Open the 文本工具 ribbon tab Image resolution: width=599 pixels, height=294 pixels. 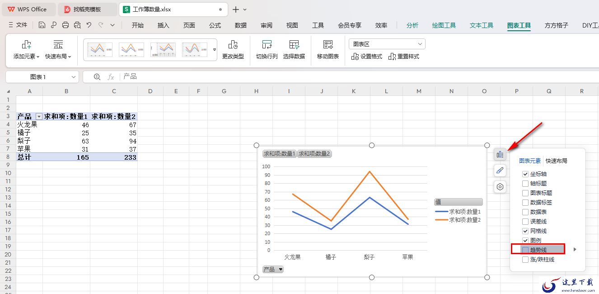482,25
